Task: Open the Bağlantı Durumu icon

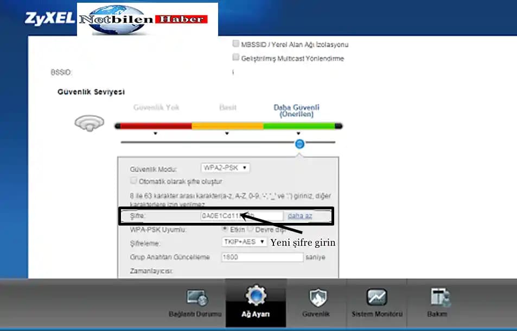Action: (x=197, y=298)
